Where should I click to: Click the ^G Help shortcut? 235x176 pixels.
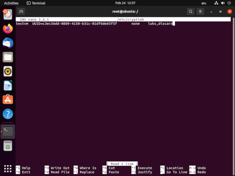(x=23, y=168)
